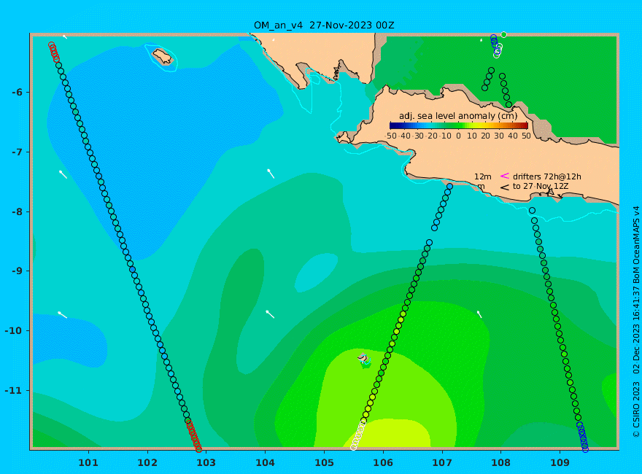The height and width of the screenshot is (474, 642).
Task: Click the blue circles ending the track near 109.4E
Action: tap(583, 438)
